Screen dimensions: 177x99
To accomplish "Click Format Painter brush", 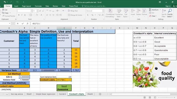I will [3, 16].
